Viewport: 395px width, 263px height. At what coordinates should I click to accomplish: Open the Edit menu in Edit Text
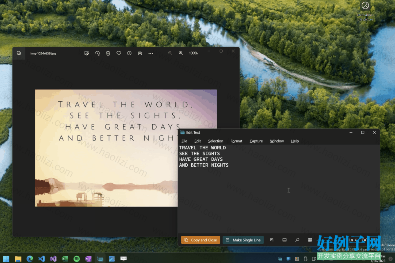coord(197,141)
